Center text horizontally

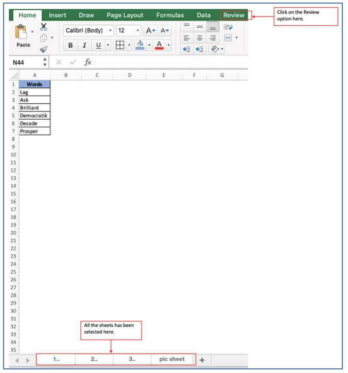200,38
